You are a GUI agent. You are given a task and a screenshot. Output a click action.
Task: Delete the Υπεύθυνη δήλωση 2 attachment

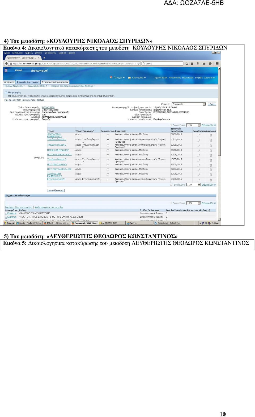point(211,146)
